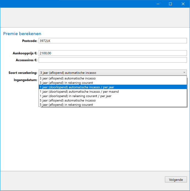Viewport: 190px width, 191px height.
Task: Choose '1 jaar (doorlopend) automatische incasso / per jaar'
Action: (113, 87)
